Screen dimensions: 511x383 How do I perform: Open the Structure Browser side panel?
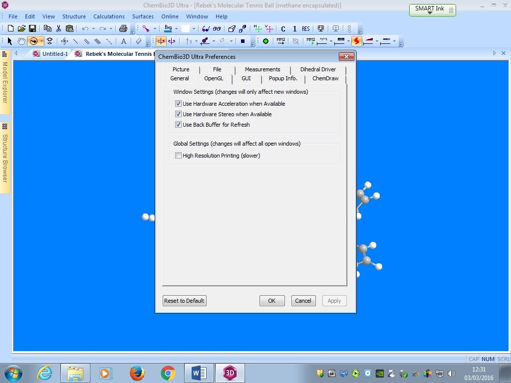pyautogui.click(x=4, y=158)
